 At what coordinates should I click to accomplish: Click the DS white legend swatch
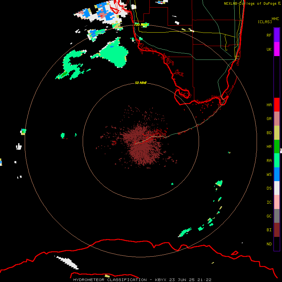[x=277, y=188]
